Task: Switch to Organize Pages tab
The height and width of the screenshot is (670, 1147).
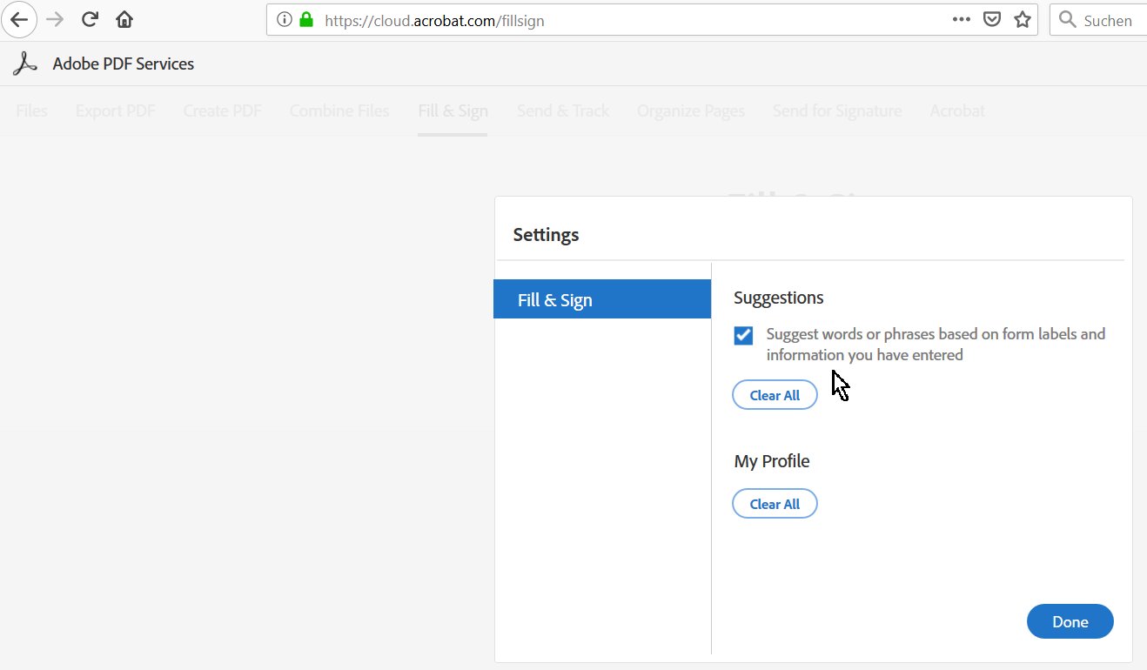Action: pos(691,111)
